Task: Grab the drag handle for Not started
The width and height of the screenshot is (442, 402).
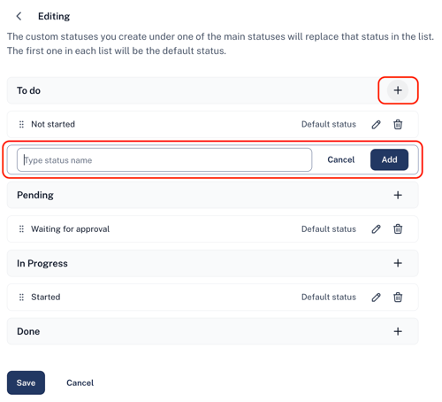Action: [x=21, y=124]
